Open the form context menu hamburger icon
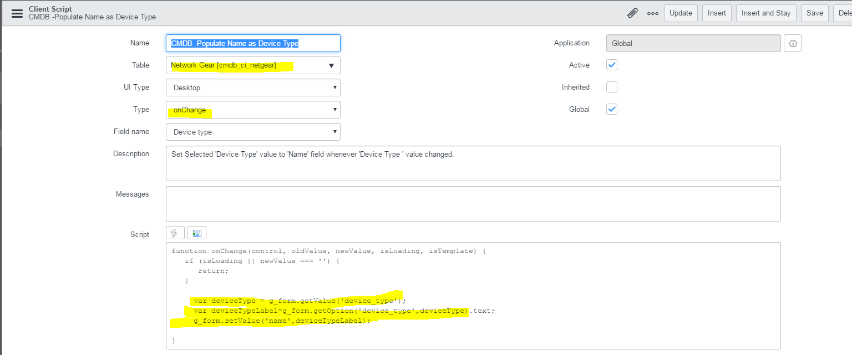This screenshot has height=355, width=852. pyautogui.click(x=17, y=13)
